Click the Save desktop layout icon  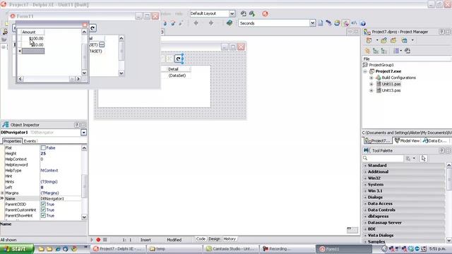click(244, 13)
